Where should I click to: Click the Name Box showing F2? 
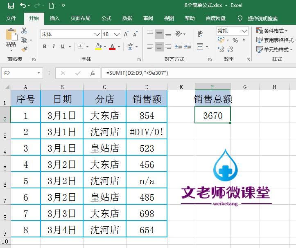pos(19,73)
